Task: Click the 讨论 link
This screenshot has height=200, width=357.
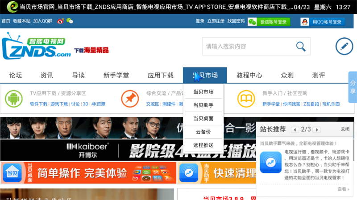Action: click(75, 104)
